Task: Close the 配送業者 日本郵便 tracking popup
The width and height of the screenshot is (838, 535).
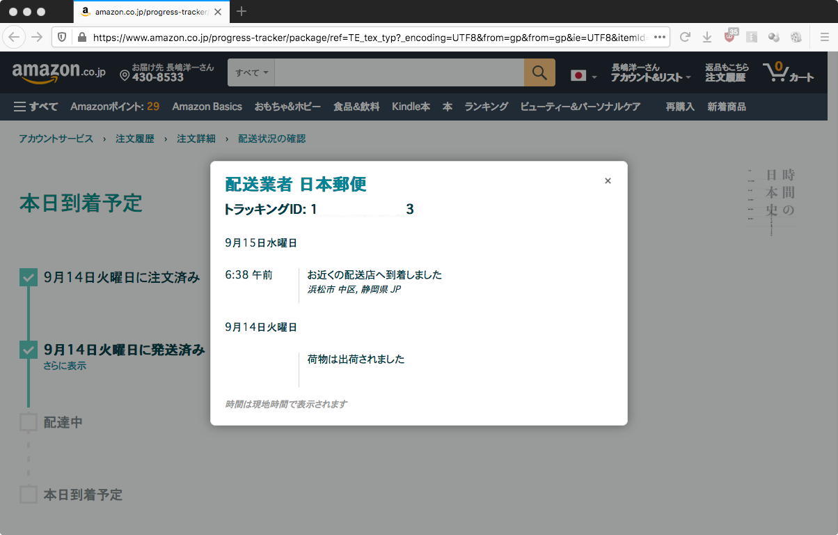Action: click(608, 181)
